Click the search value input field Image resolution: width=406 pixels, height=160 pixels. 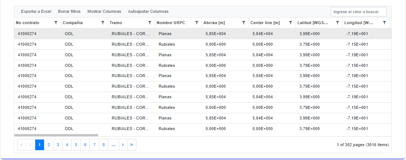[358, 12]
